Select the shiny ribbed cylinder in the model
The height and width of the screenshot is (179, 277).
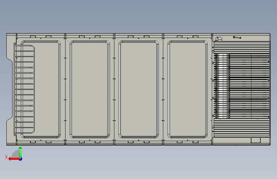pyautogui.click(x=223, y=86)
